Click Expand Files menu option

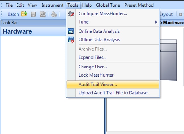pos(93,57)
